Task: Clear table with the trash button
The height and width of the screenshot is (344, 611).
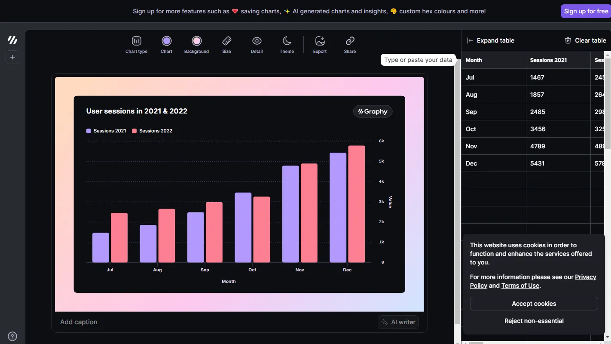Action: (585, 40)
